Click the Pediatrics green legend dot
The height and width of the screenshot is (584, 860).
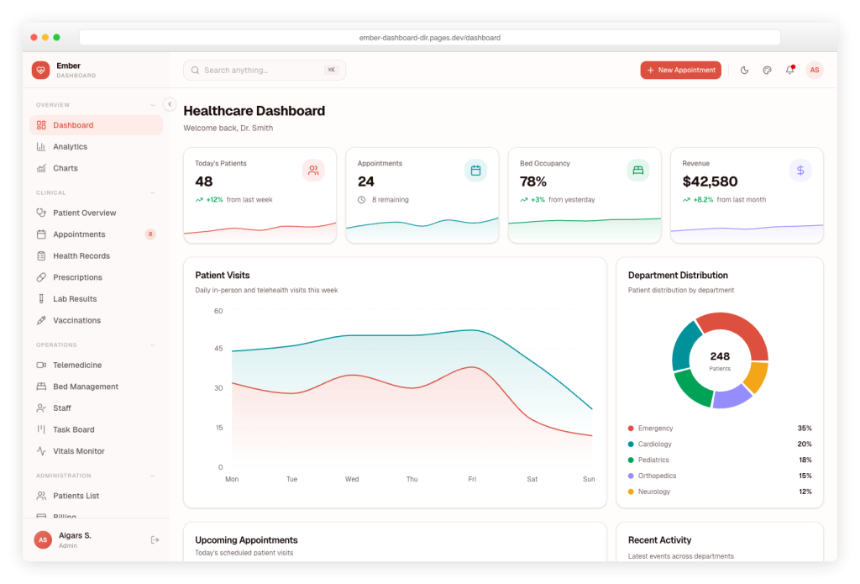pyautogui.click(x=631, y=460)
